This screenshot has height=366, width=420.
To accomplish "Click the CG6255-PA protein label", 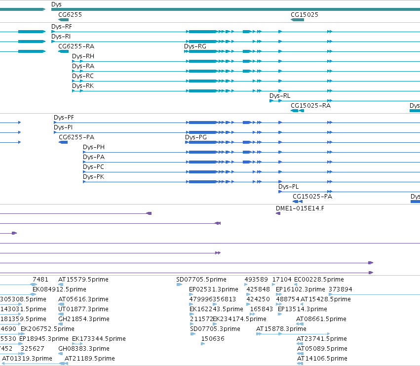I will tap(76, 137).
